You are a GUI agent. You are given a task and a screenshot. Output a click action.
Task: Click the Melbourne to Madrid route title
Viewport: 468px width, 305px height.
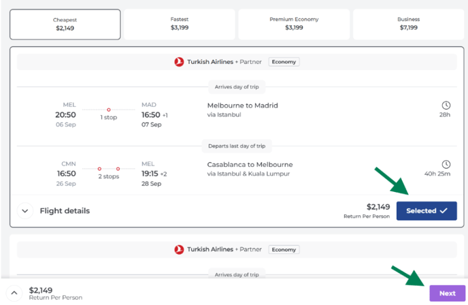[x=243, y=106]
